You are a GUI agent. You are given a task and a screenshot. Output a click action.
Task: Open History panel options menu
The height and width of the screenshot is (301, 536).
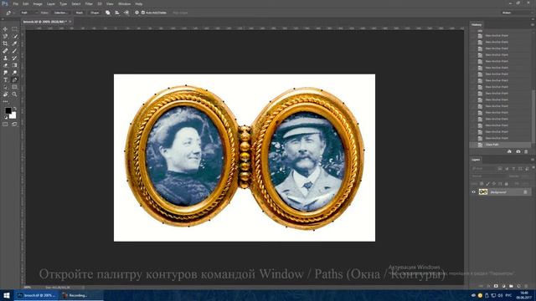pos(533,24)
